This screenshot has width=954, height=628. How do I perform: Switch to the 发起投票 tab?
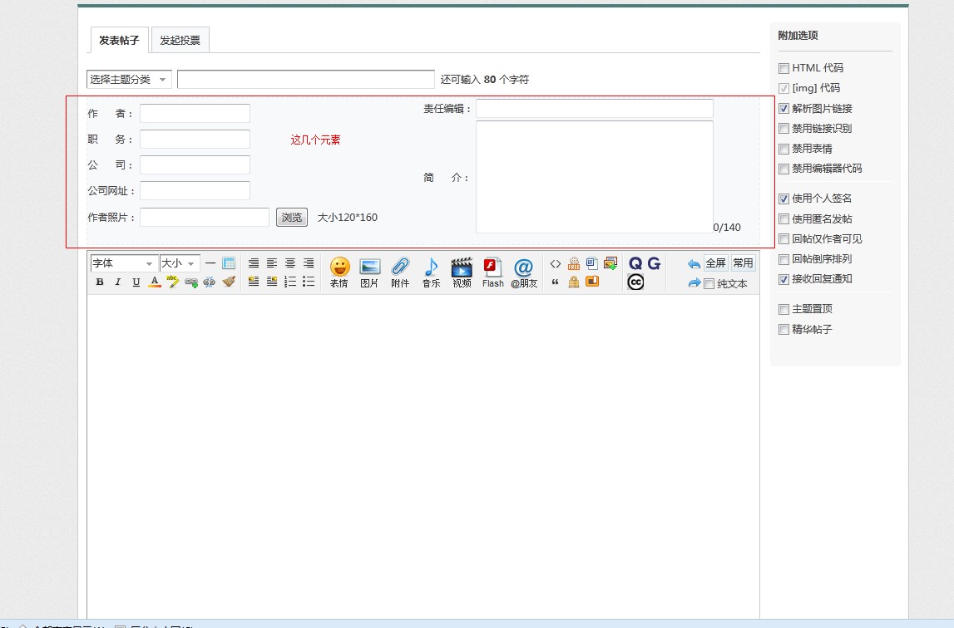180,40
